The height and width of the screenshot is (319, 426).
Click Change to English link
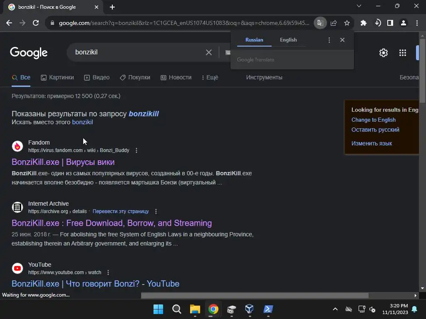(374, 120)
